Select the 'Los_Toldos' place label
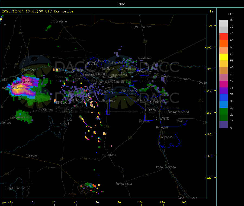 click(x=108, y=155)
